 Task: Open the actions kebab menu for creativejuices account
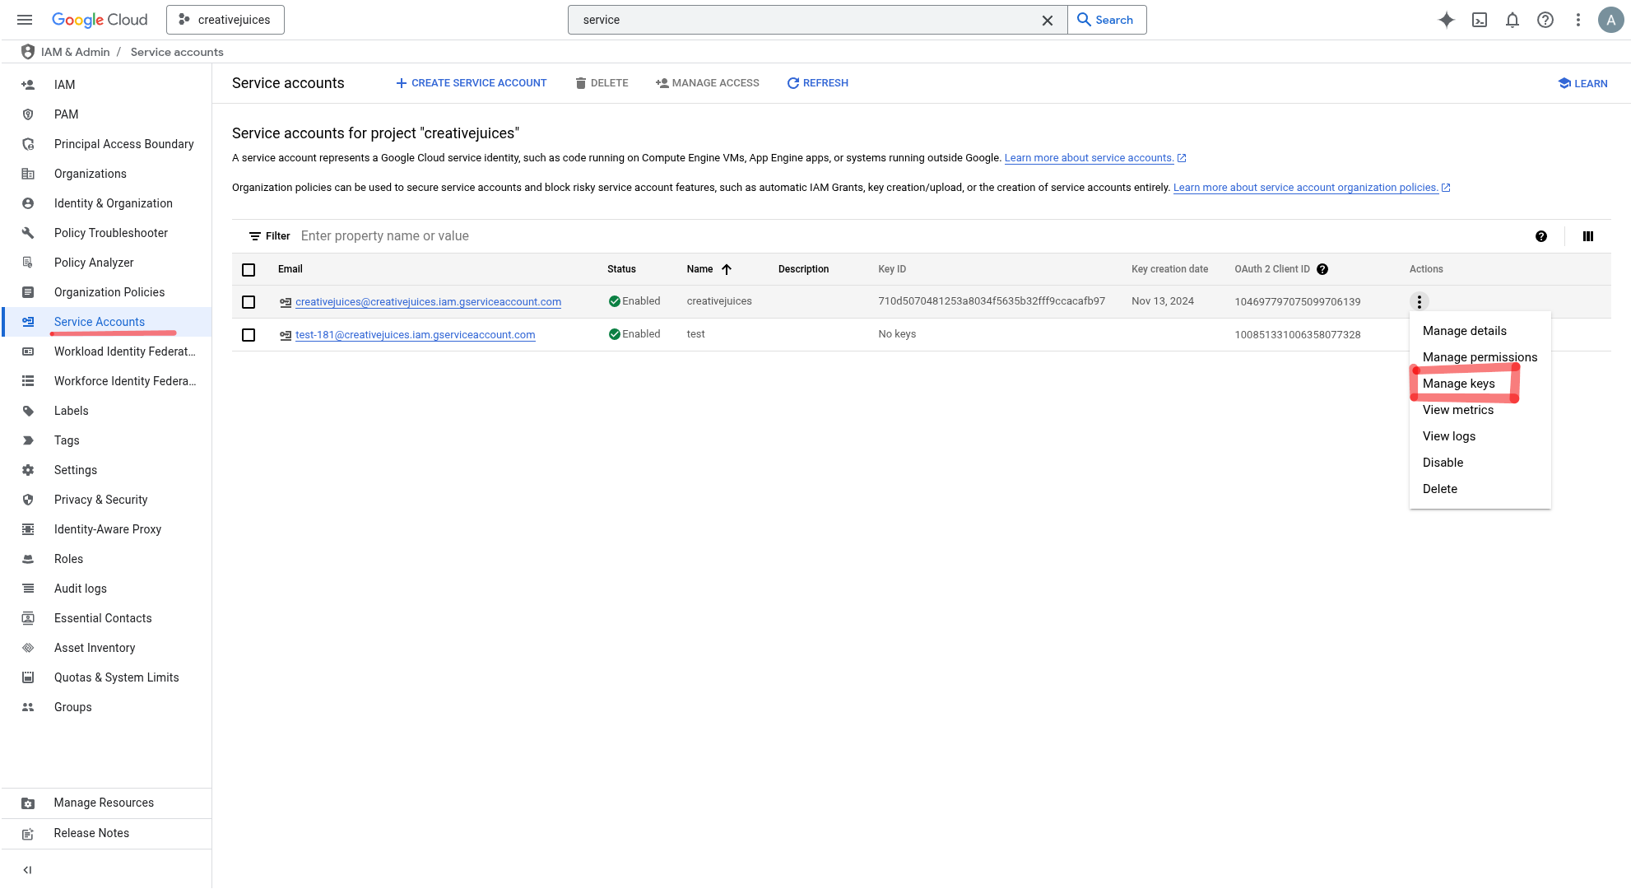click(x=1420, y=302)
